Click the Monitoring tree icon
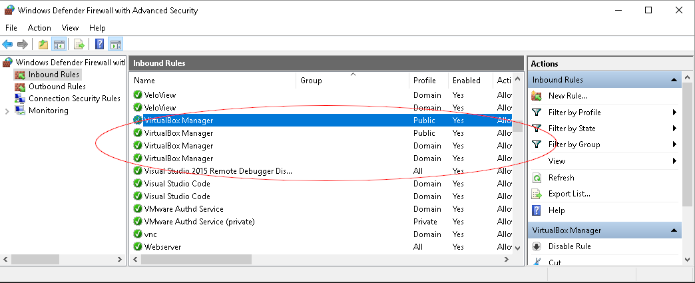 click(x=19, y=111)
